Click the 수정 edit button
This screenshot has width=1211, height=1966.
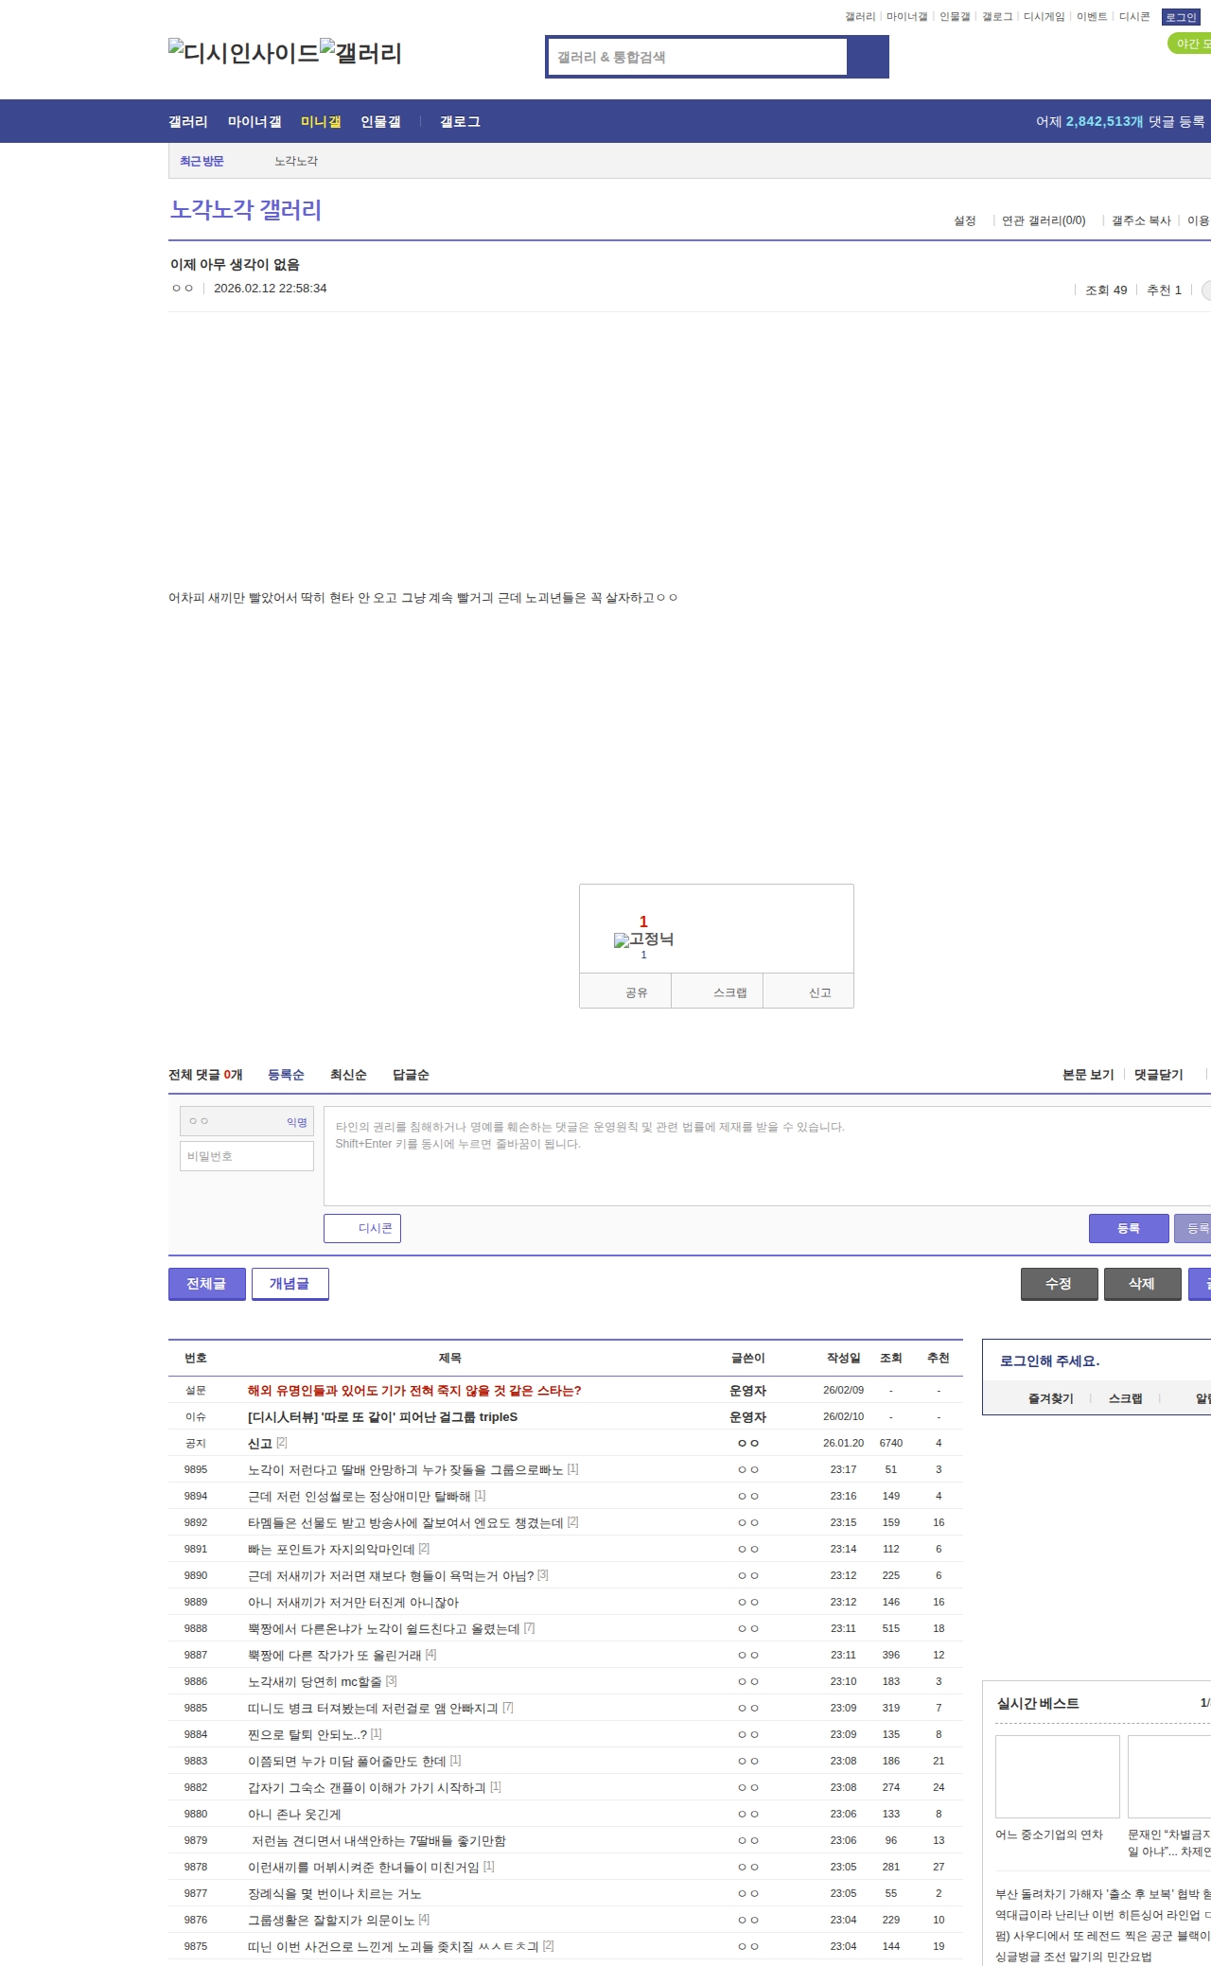click(1060, 1284)
